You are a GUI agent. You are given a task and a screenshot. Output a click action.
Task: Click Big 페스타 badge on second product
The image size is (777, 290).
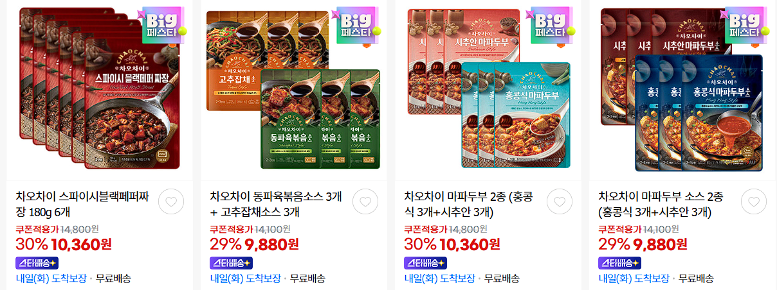tap(357, 26)
